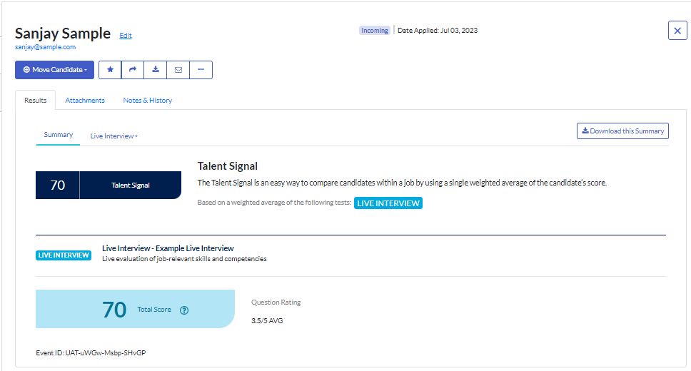Click the star favorite icon
Image resolution: width=691 pixels, height=371 pixels.
[110, 70]
